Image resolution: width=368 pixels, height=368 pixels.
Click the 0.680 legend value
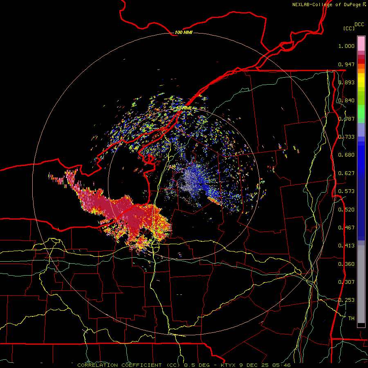[x=346, y=155]
